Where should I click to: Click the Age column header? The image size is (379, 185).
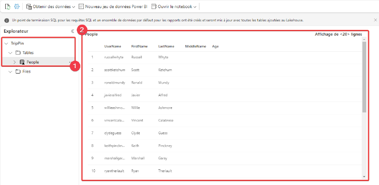click(x=216, y=46)
